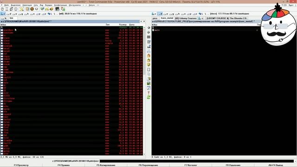The height and width of the screenshot is (167, 297).
Task: Switch the left panel to drive z
Action: tap(44, 14)
